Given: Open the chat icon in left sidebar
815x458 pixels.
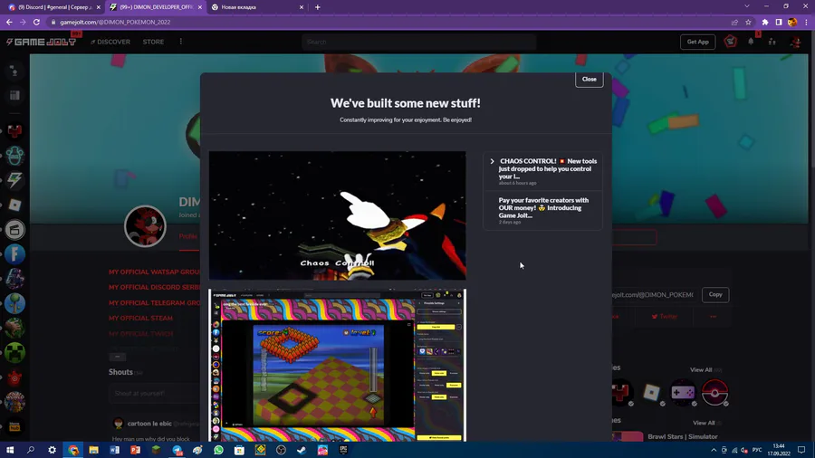Looking at the screenshot, I should click(14, 72).
